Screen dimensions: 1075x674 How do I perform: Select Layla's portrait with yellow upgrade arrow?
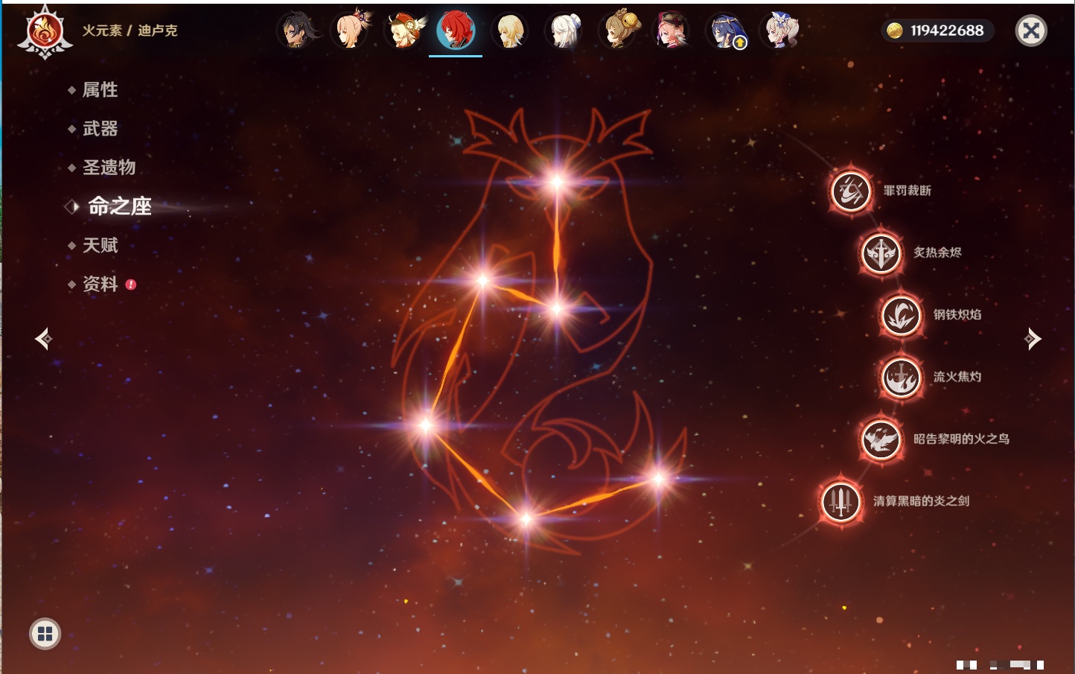click(727, 31)
